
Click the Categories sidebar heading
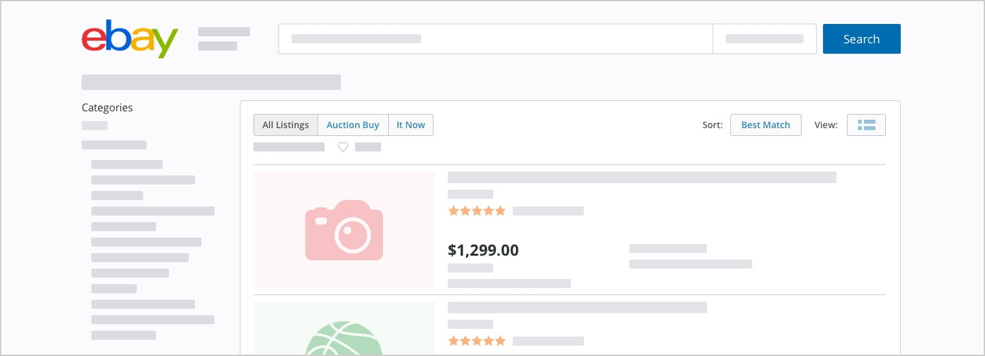pyautogui.click(x=107, y=107)
